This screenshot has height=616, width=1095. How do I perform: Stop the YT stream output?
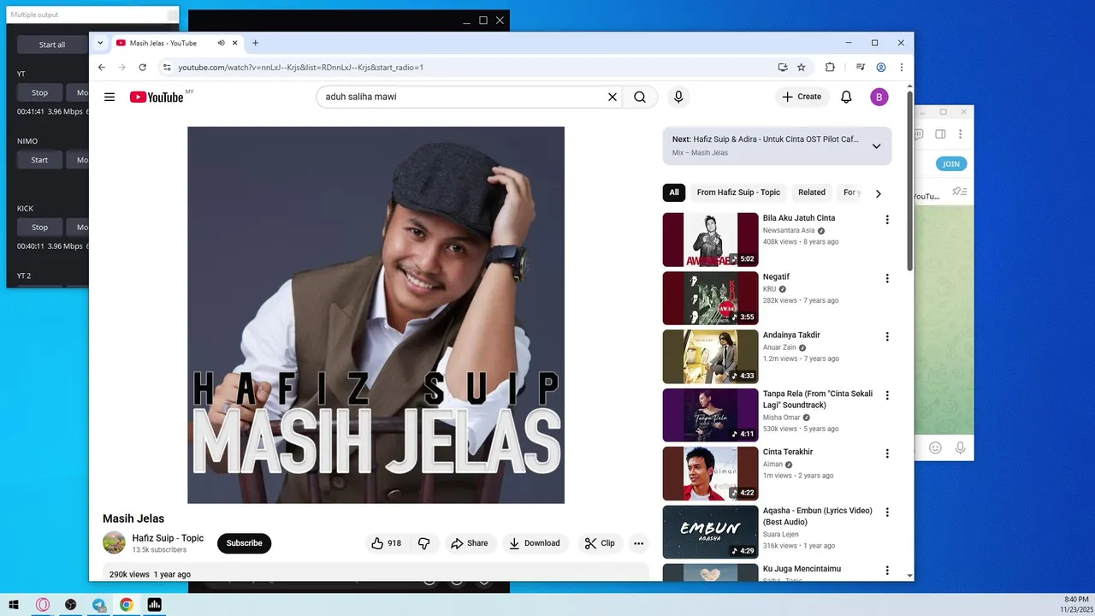39,92
